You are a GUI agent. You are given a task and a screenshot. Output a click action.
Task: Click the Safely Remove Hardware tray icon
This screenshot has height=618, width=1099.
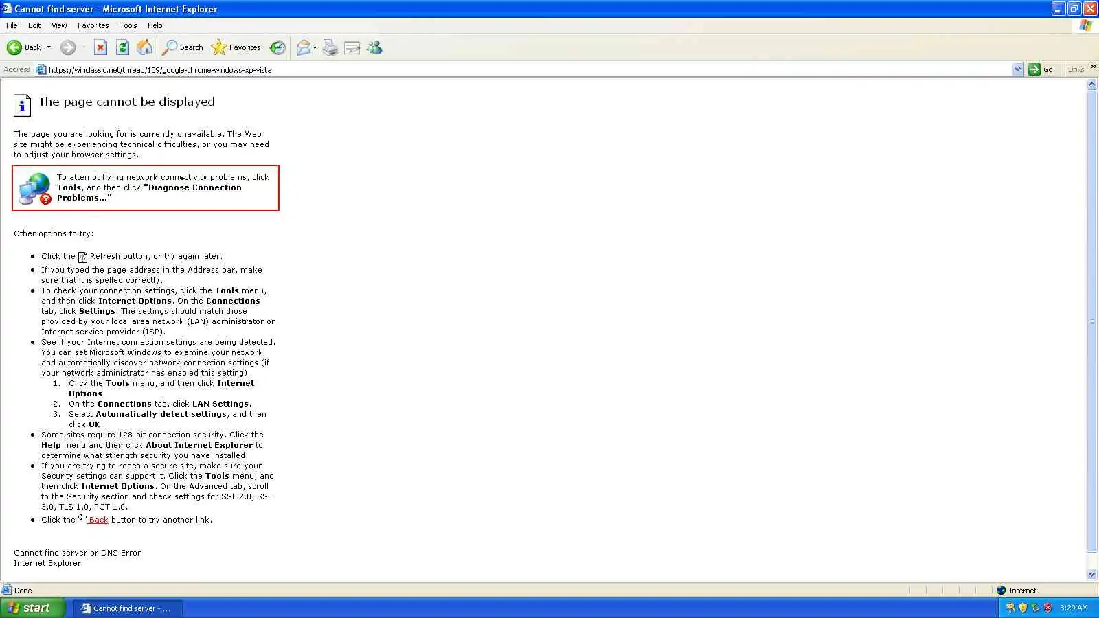click(x=1035, y=608)
